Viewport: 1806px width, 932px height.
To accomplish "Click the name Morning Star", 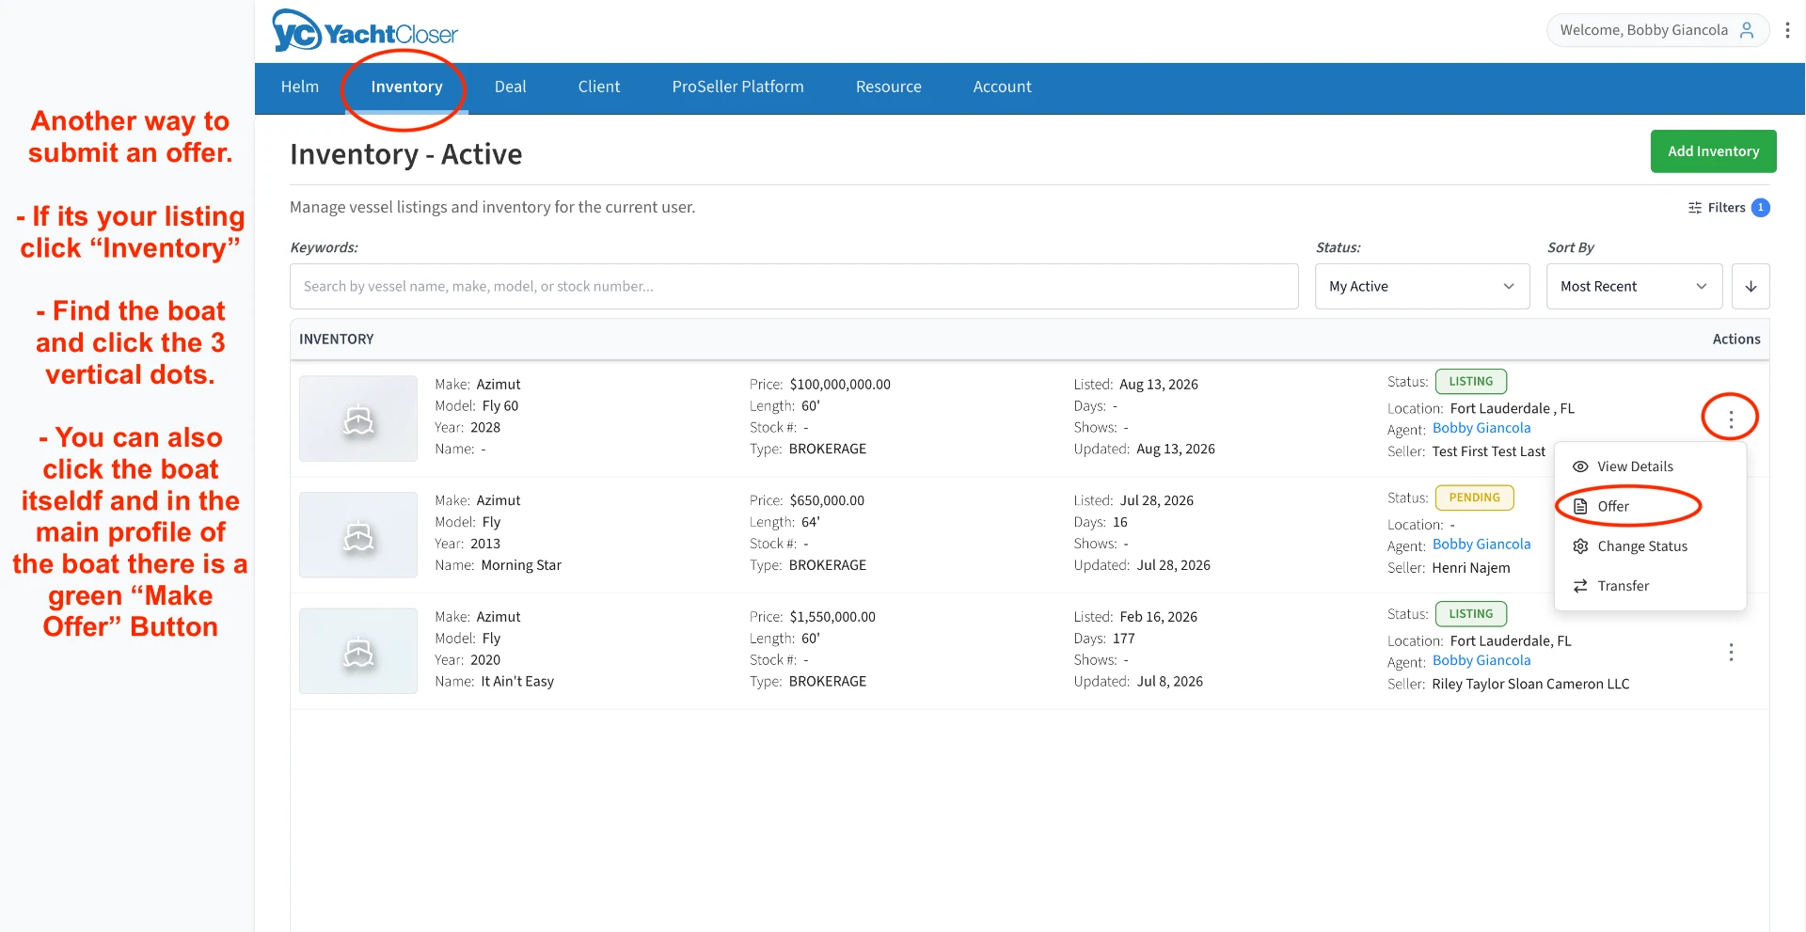I will pyautogui.click(x=521, y=565).
